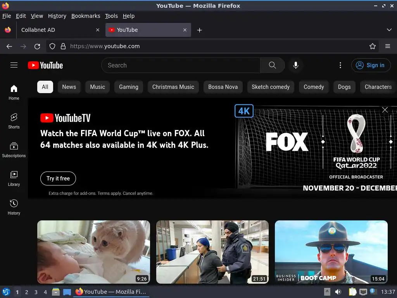Screen dimensions: 397x298
Task: Close the Collabnet AD tab
Action: click(98, 30)
